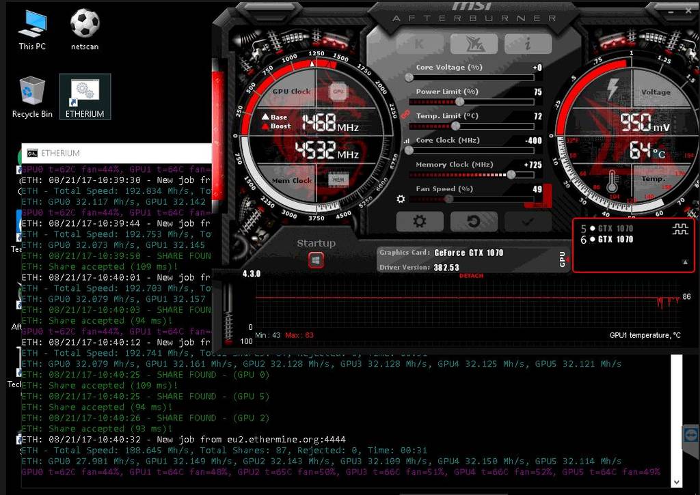The image size is (700, 495).
Task: Click the red DETACH link above the graph
Action: [x=471, y=276]
